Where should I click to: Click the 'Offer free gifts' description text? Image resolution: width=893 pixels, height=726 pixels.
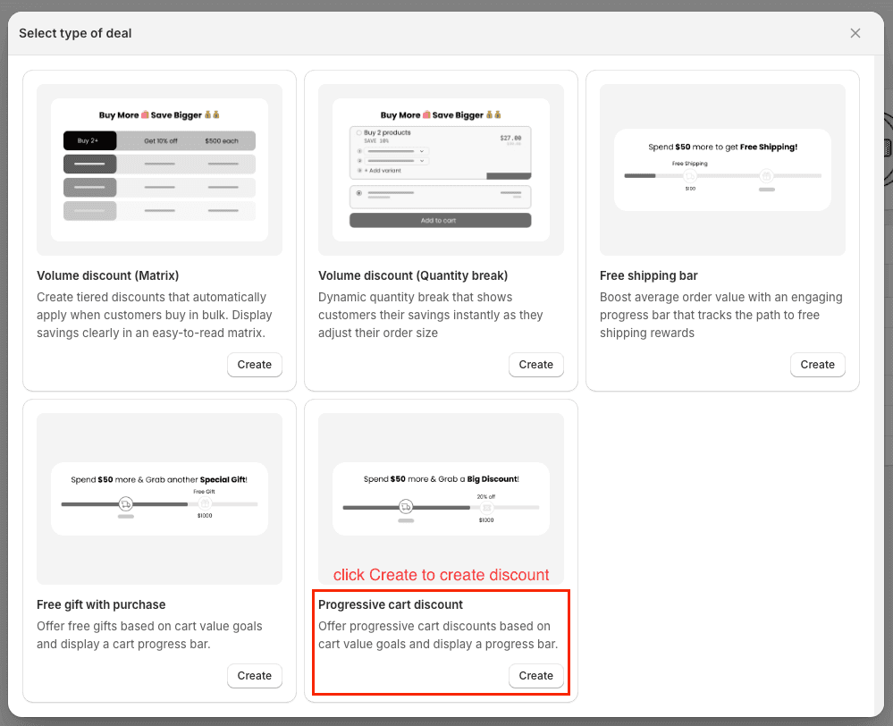[x=149, y=635]
